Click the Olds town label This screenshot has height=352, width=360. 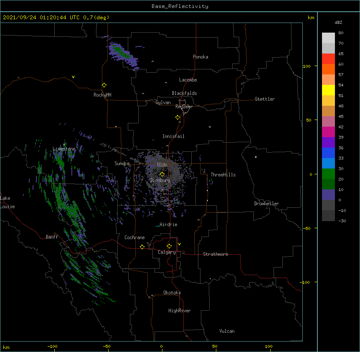[162, 165]
